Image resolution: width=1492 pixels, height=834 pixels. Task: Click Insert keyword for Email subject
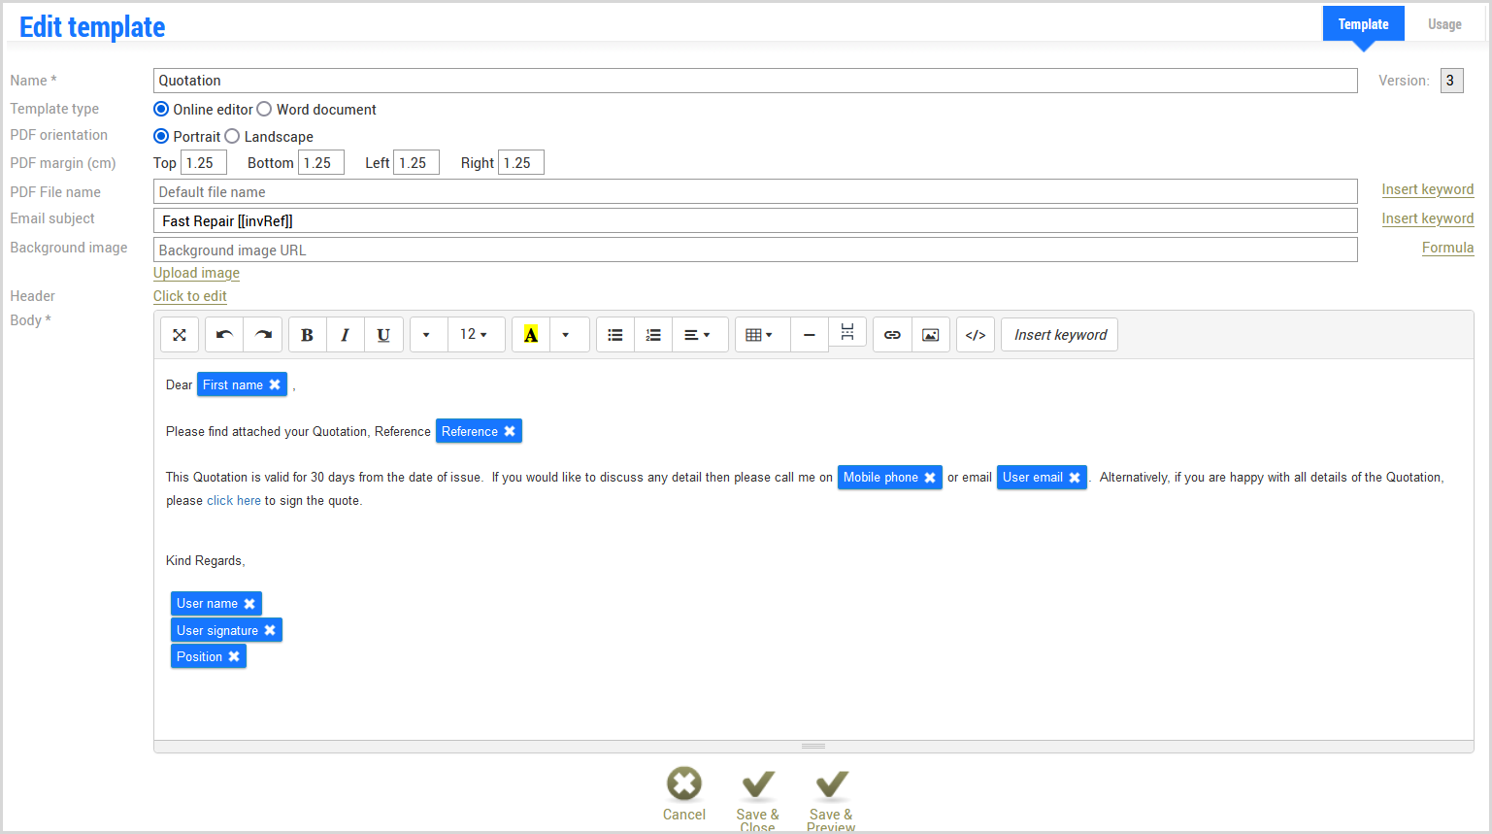tap(1427, 218)
